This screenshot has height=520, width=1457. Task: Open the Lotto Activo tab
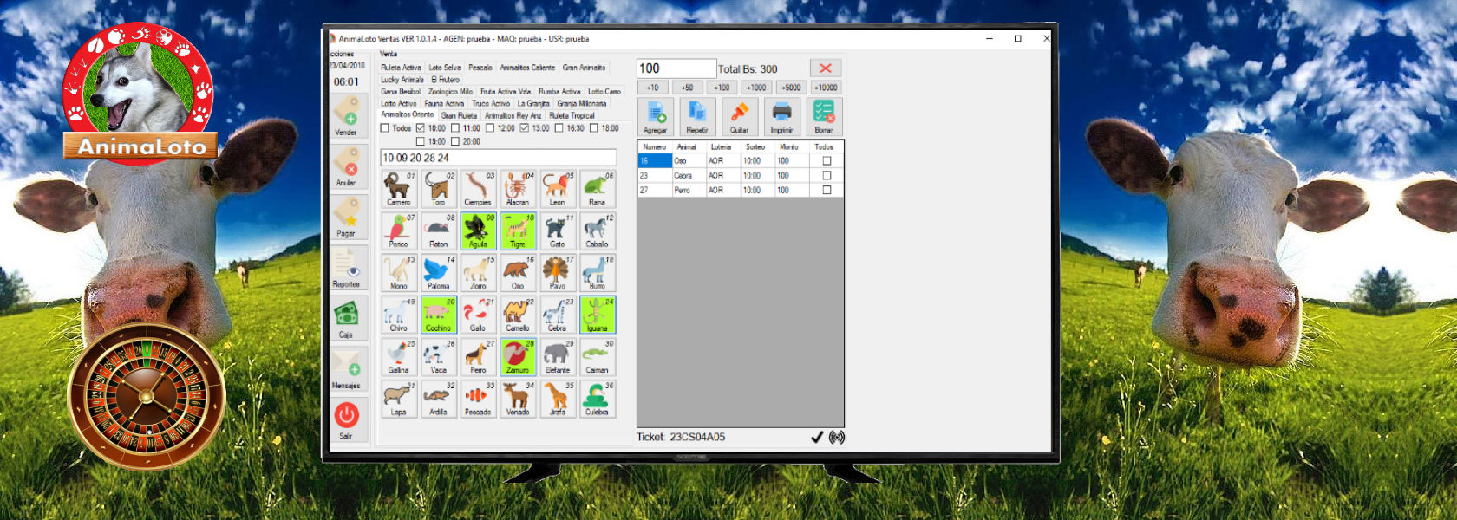click(399, 103)
